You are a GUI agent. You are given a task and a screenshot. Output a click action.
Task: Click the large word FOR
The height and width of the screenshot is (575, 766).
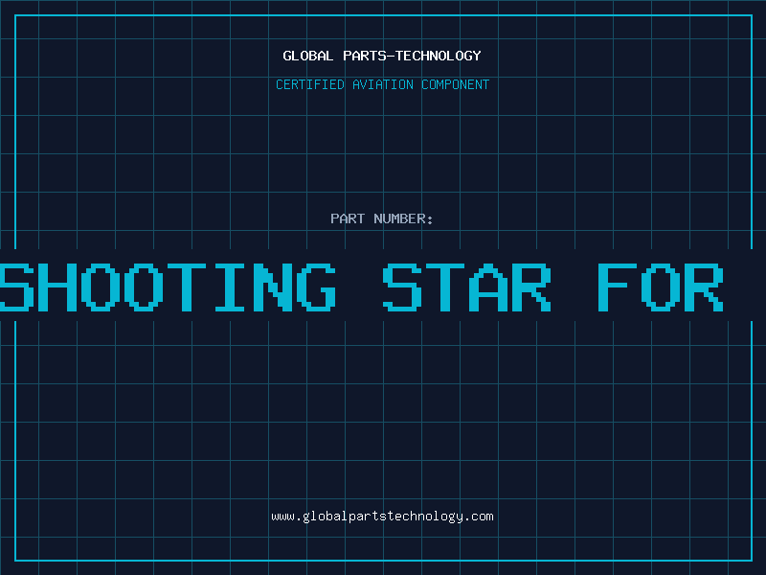[661, 287]
